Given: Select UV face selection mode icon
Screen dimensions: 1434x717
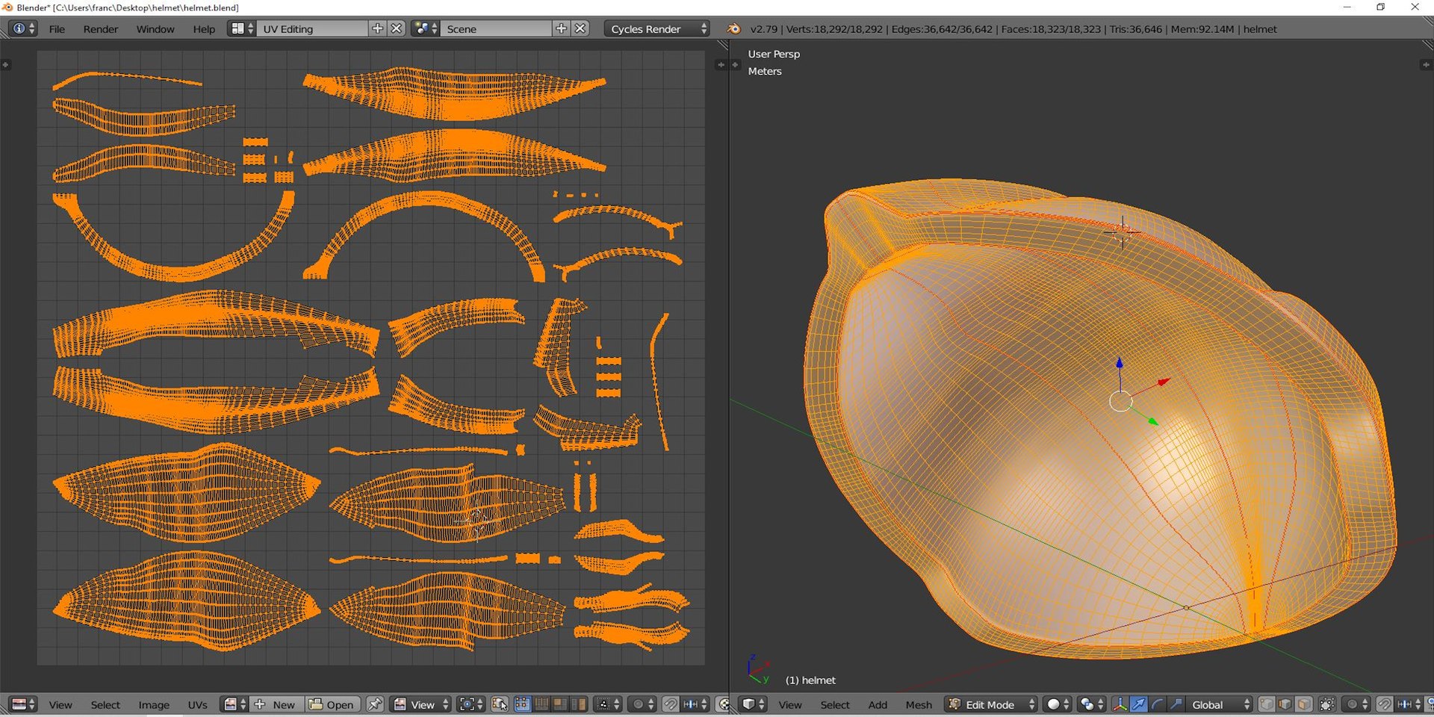Looking at the screenshot, I should tap(560, 704).
